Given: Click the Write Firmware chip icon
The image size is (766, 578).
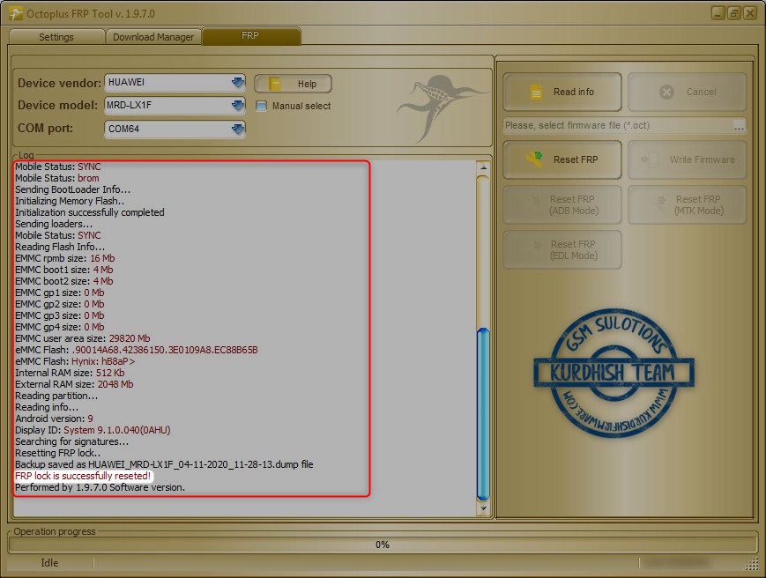Looking at the screenshot, I should coord(649,159).
